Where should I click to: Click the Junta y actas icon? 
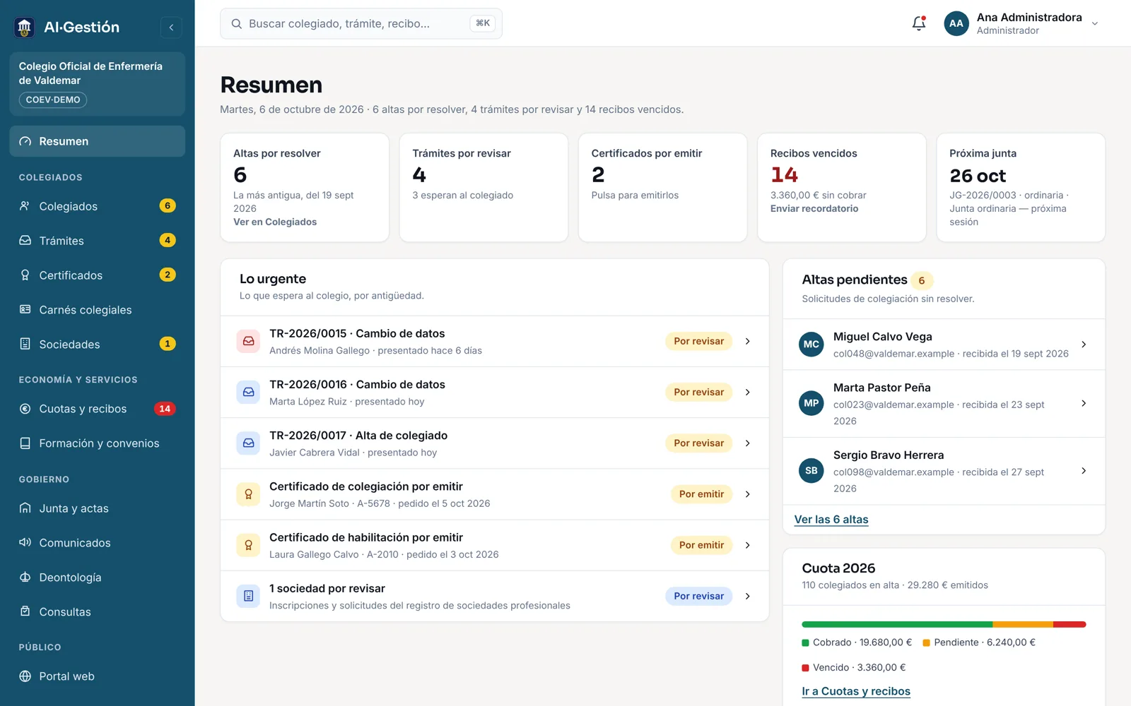point(25,508)
